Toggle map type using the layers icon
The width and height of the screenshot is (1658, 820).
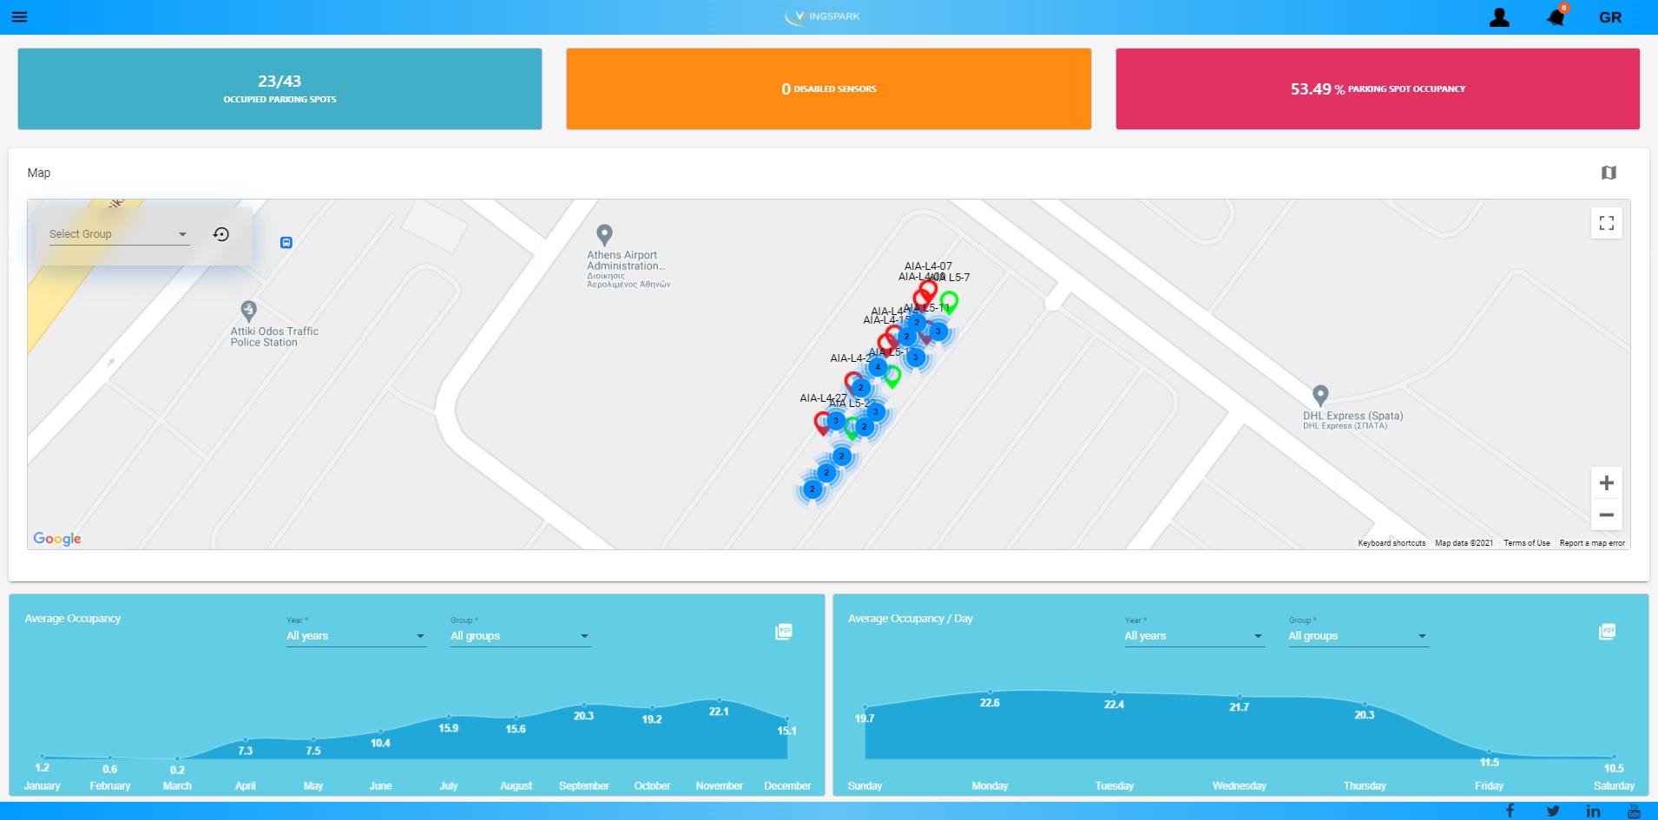tap(1610, 172)
